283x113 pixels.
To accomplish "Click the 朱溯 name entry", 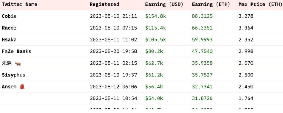I will (x=7, y=63).
